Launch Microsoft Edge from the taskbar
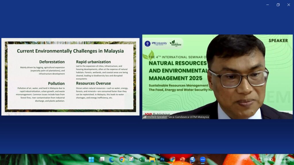Screen dimensions: 294x165 pos(112,160)
